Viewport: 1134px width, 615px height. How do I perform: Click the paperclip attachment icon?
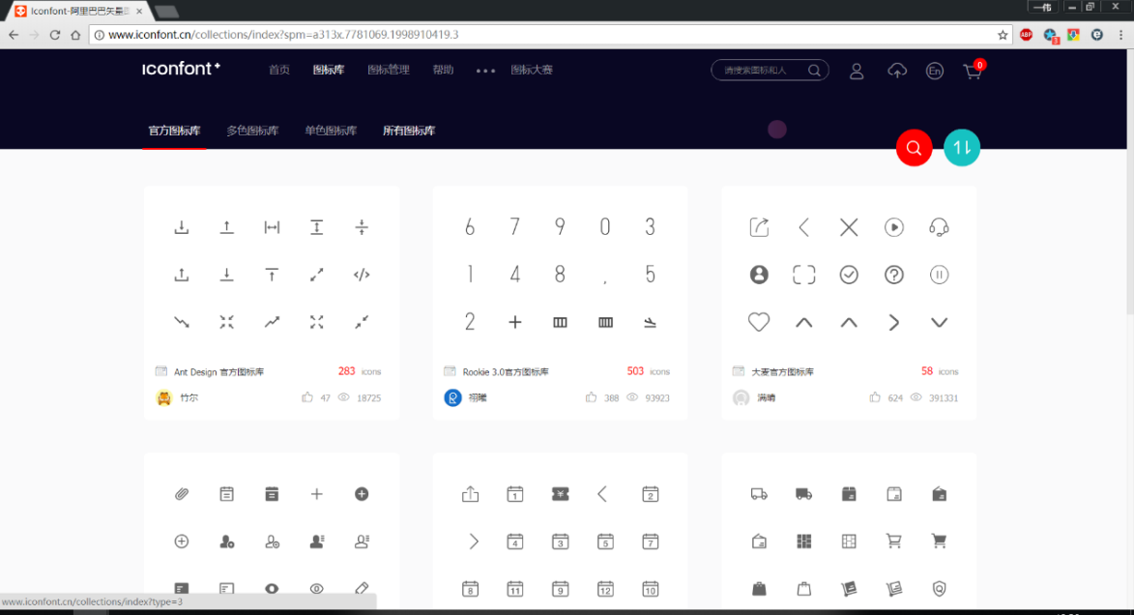[x=182, y=494]
